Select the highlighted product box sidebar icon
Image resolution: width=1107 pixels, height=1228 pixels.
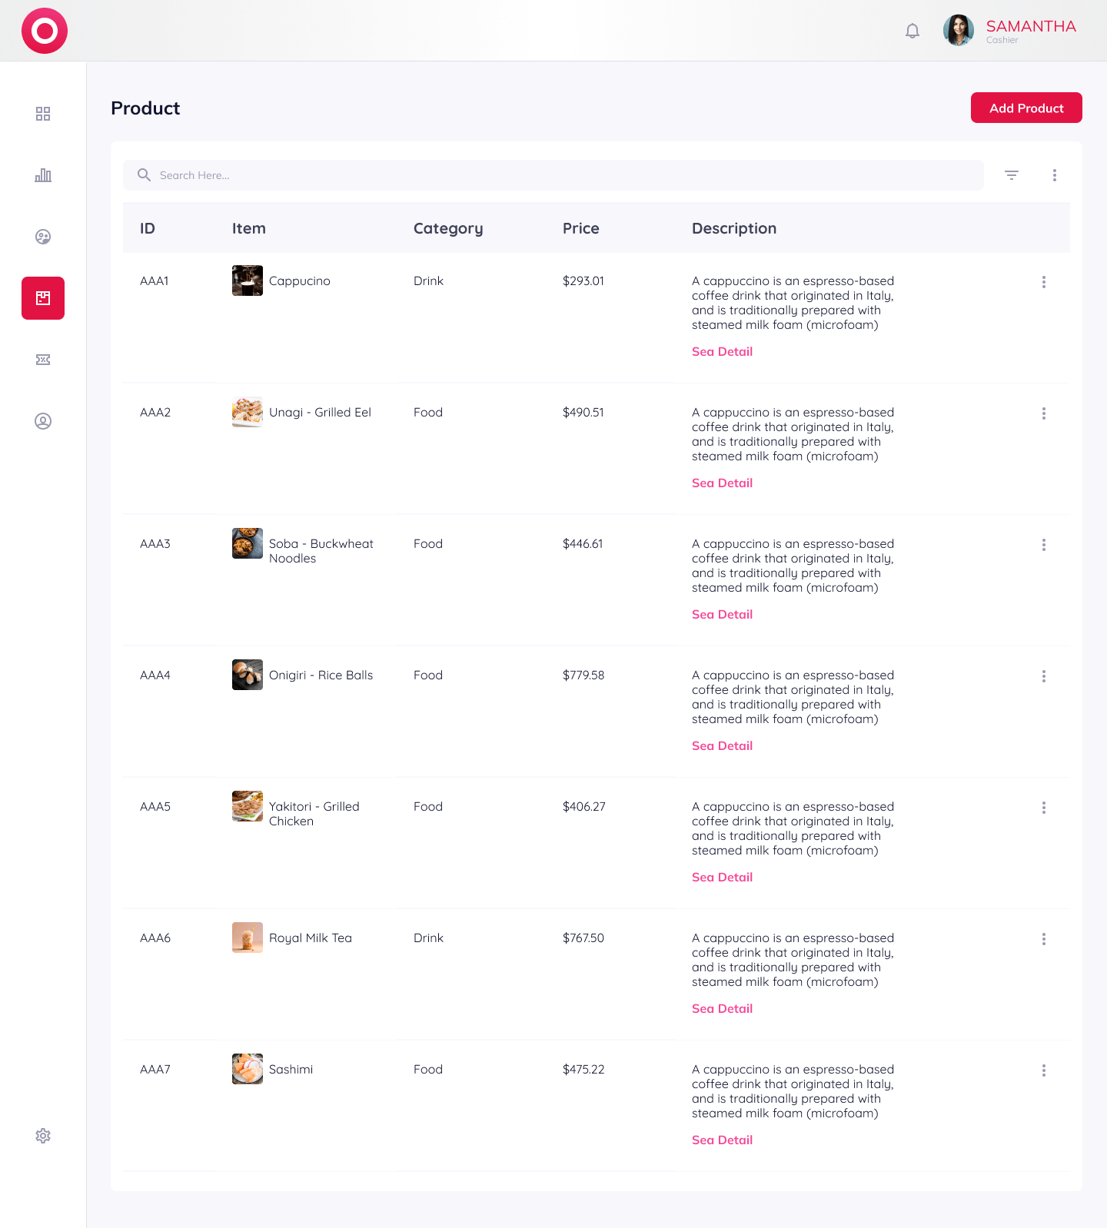pos(43,298)
